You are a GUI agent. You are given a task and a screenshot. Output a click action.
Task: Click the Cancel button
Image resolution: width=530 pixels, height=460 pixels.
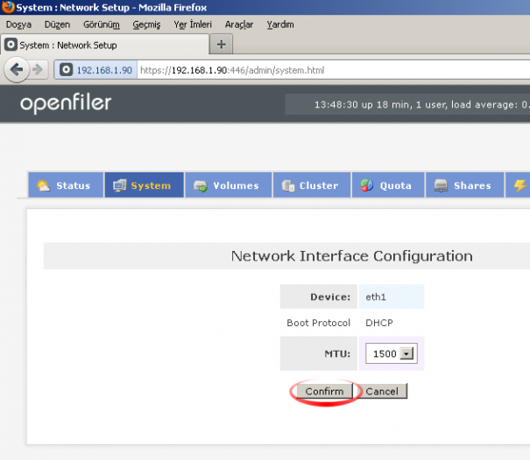pos(382,391)
